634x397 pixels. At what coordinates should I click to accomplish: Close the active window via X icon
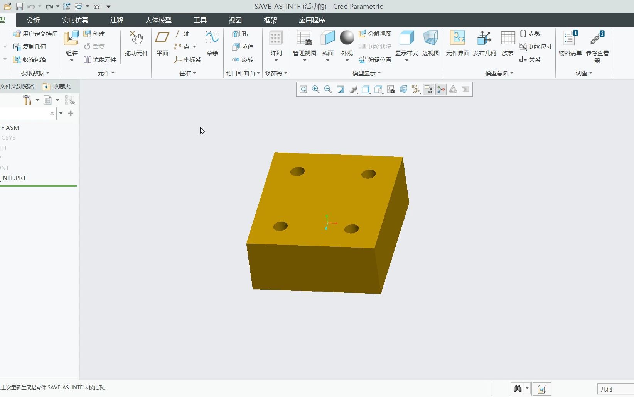point(97,7)
